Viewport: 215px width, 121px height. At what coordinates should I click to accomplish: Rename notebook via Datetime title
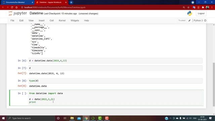point(36,13)
